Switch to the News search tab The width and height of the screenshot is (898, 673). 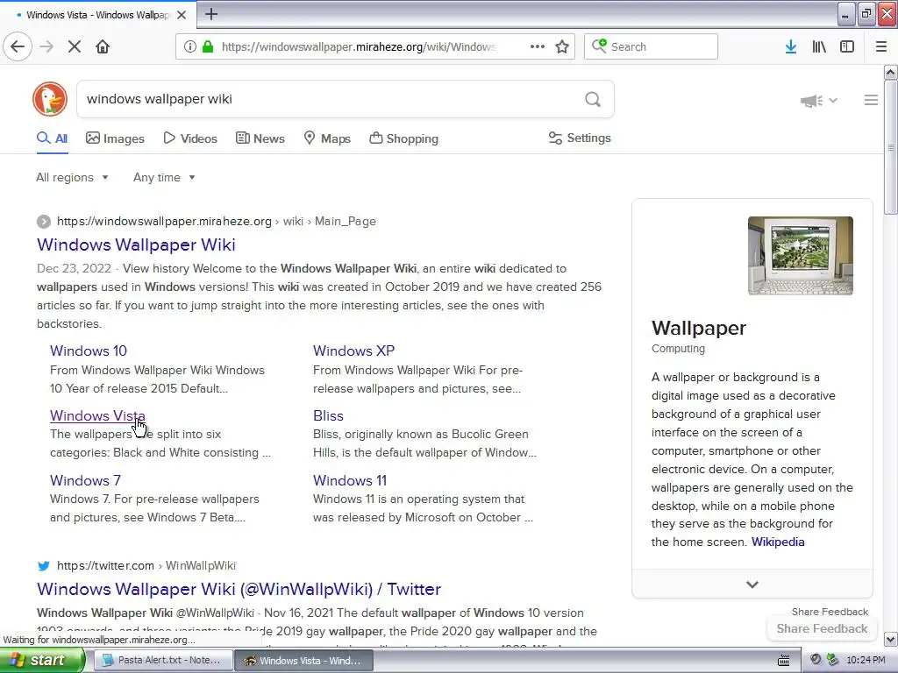260,138
